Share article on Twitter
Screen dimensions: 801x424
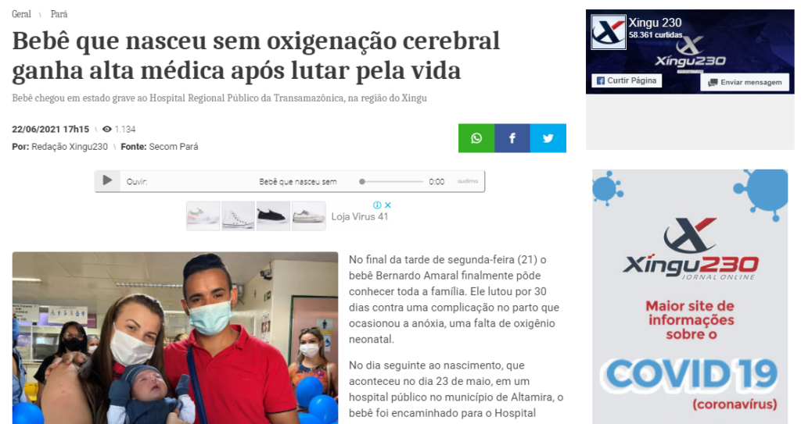click(548, 138)
